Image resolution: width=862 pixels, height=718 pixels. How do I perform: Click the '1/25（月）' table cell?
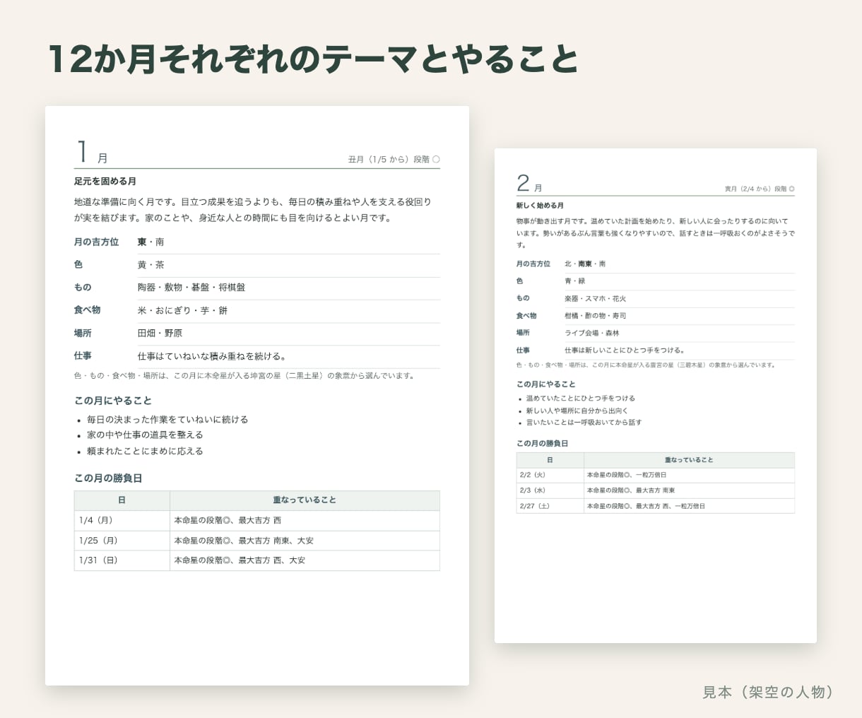(x=122, y=541)
